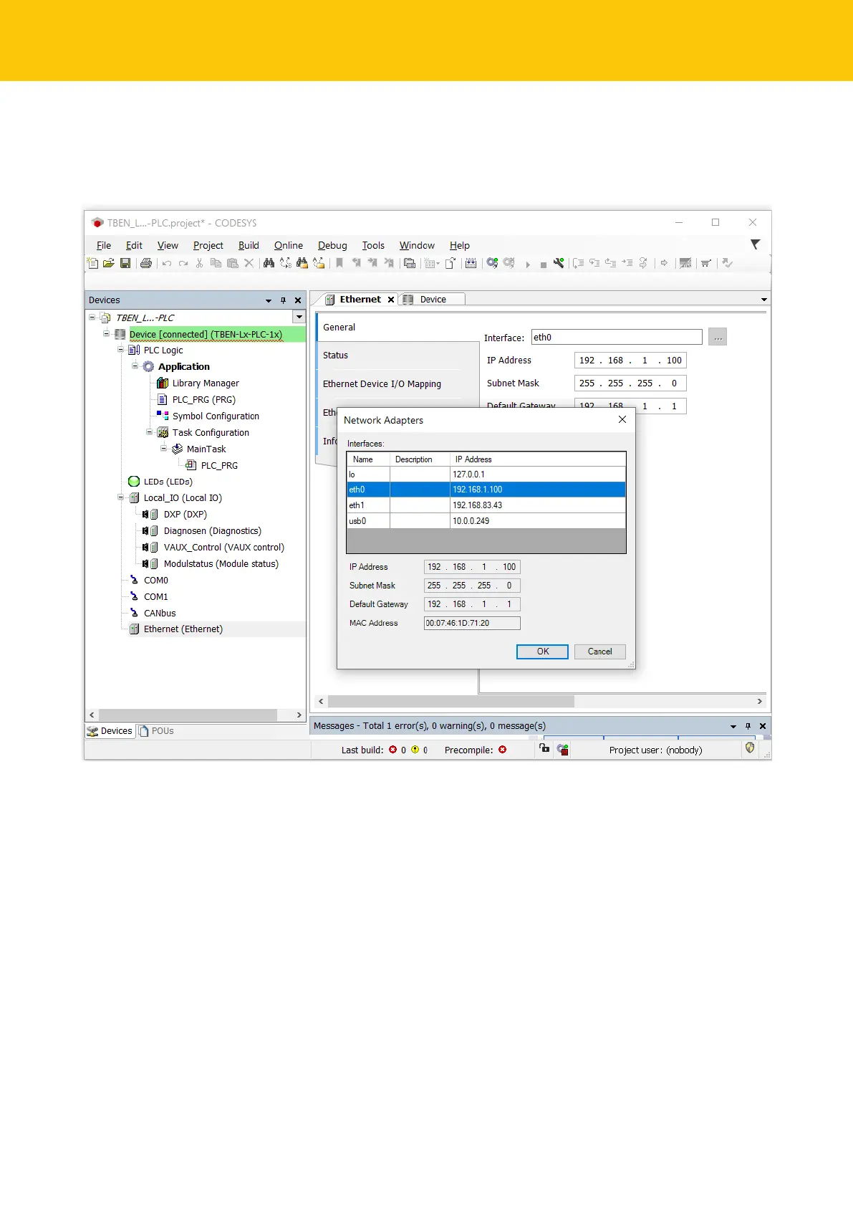
Task: Click the green LEDs icon in device tree
Action: (134, 482)
